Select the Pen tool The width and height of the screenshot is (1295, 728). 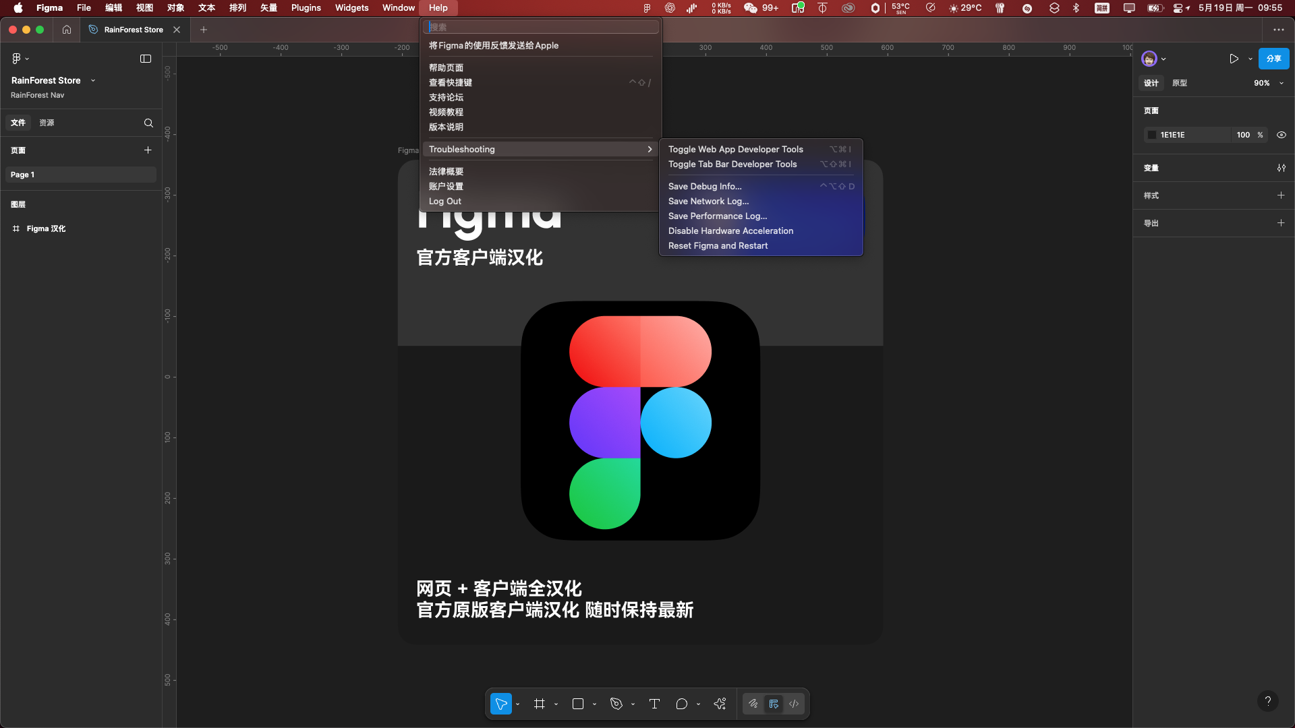pos(616,704)
